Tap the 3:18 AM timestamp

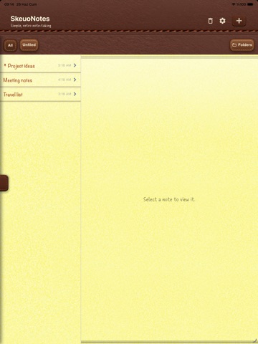pyautogui.click(x=64, y=94)
